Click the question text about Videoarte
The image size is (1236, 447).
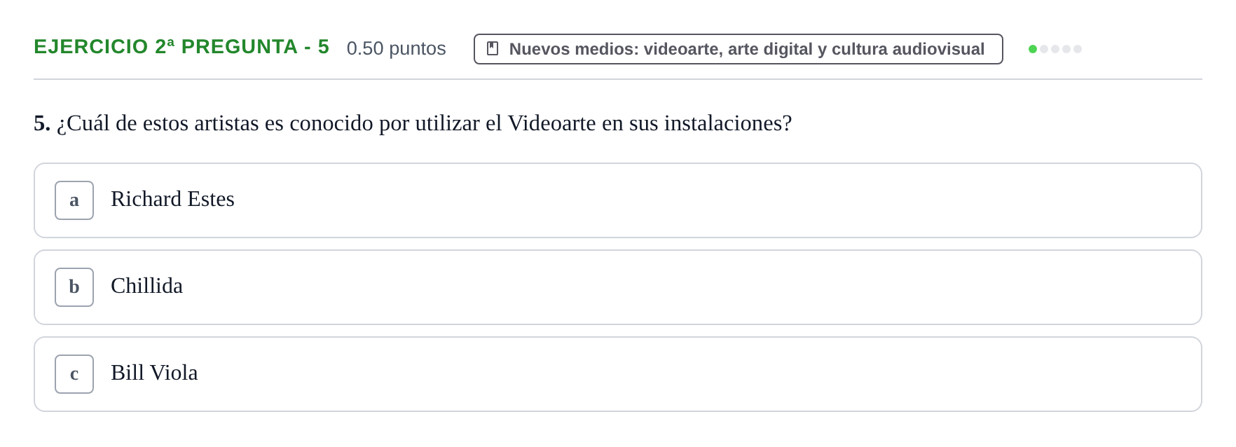point(424,123)
